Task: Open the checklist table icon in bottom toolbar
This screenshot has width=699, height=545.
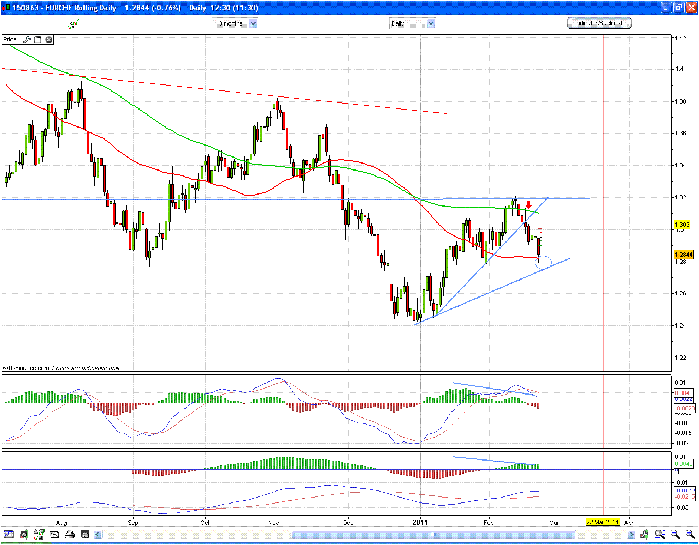Action: (9, 534)
